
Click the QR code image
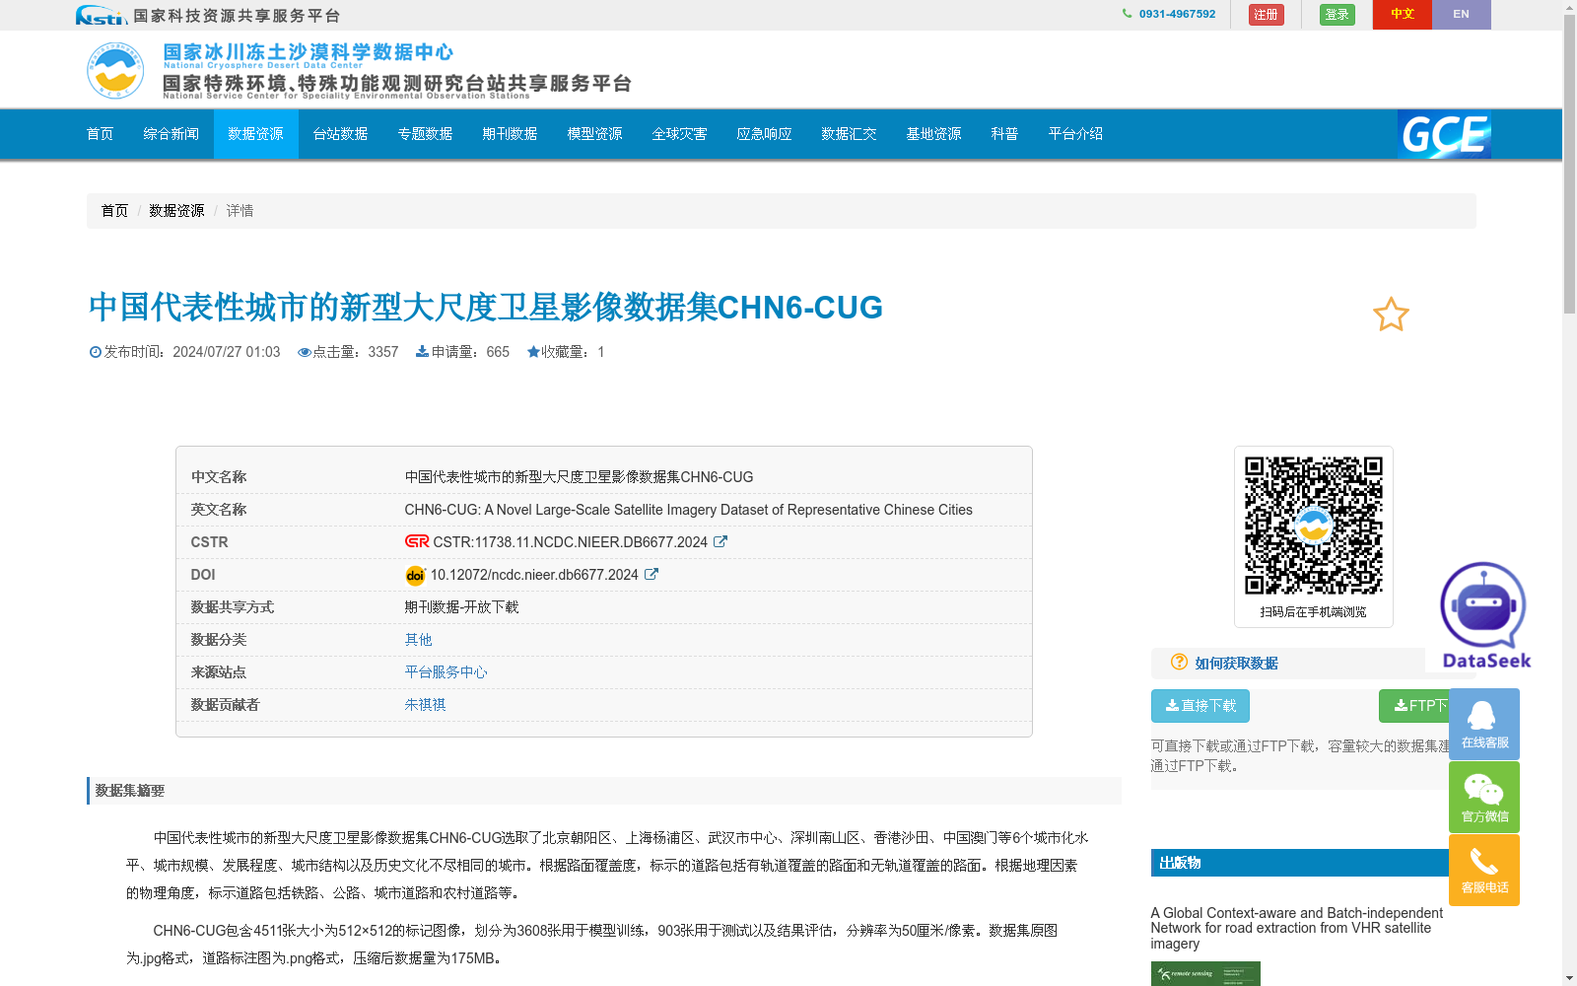point(1314,526)
